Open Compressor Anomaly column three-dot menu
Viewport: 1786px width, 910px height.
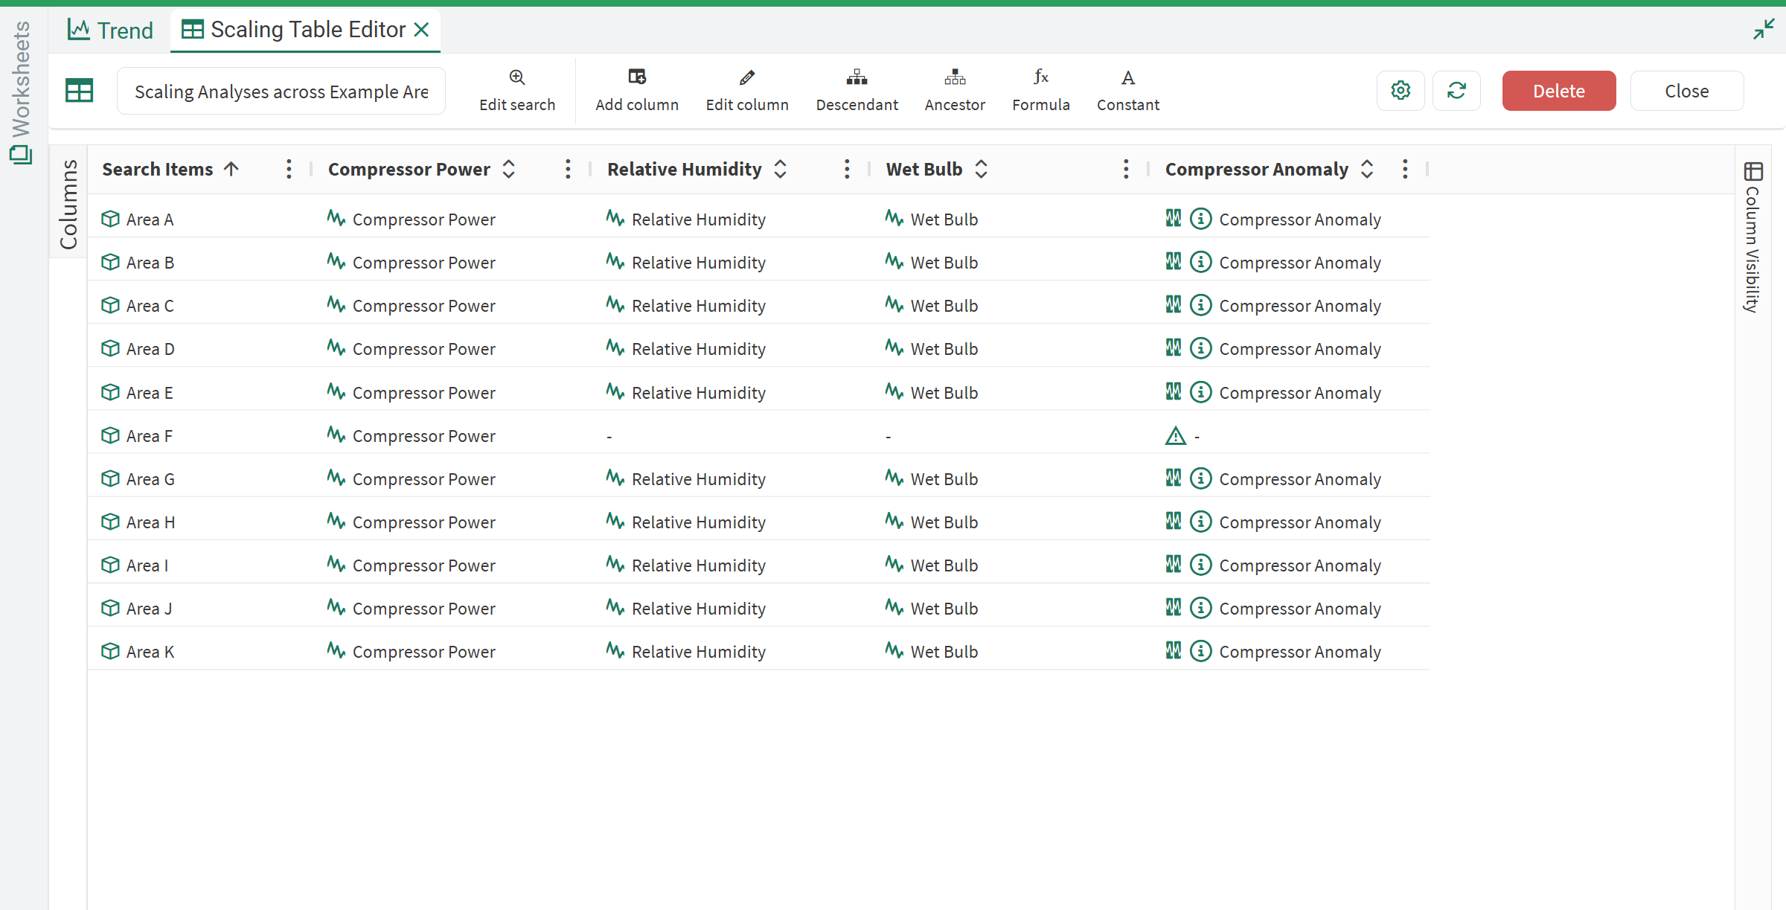(x=1405, y=169)
